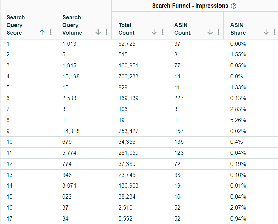Click the ASIN Share column header text
The image size is (278, 224).
238,29
